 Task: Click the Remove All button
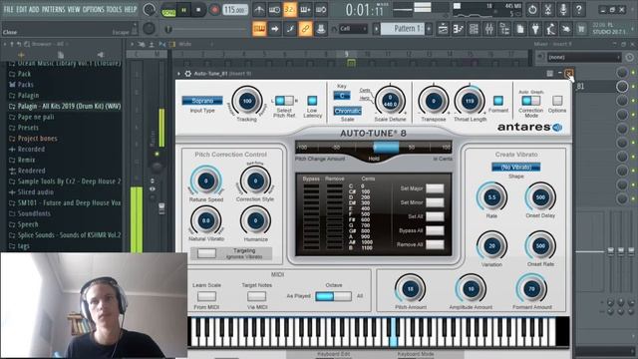pyautogui.click(x=435, y=244)
